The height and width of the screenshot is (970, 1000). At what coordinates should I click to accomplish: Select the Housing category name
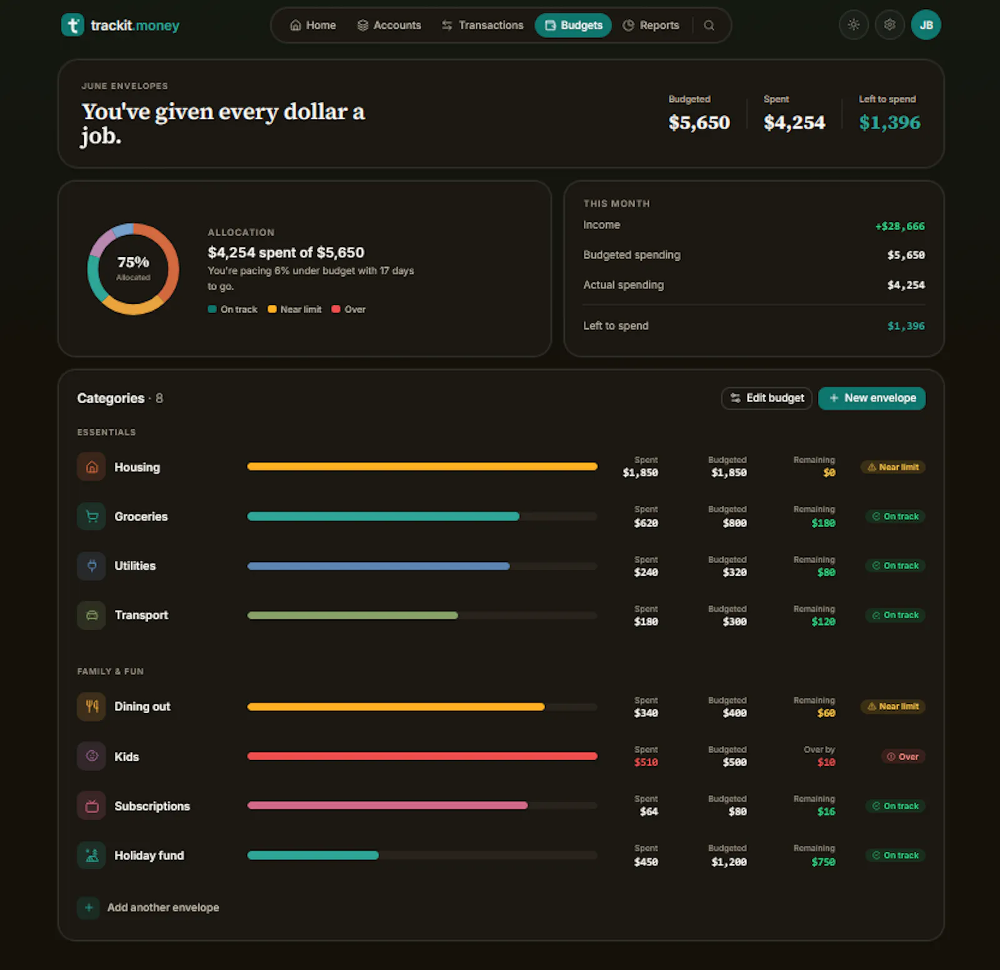tap(137, 467)
